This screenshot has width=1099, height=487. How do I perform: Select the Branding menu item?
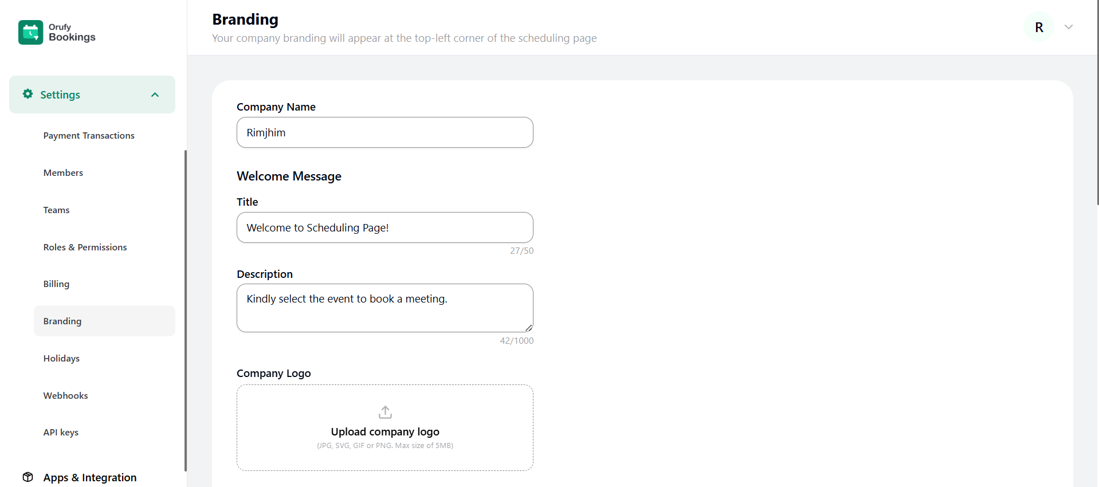(62, 321)
